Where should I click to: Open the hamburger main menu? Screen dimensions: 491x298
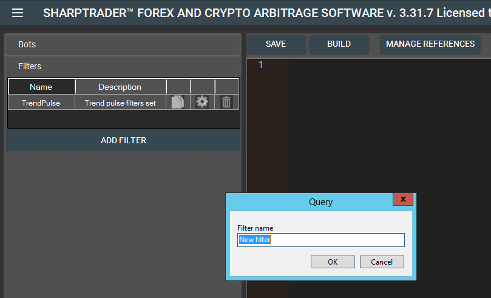tap(18, 13)
